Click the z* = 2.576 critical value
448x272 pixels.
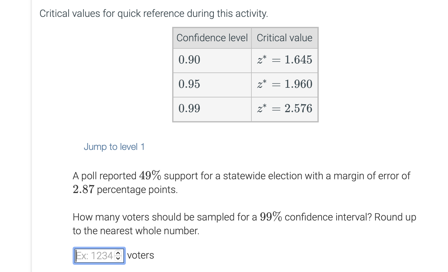(285, 109)
